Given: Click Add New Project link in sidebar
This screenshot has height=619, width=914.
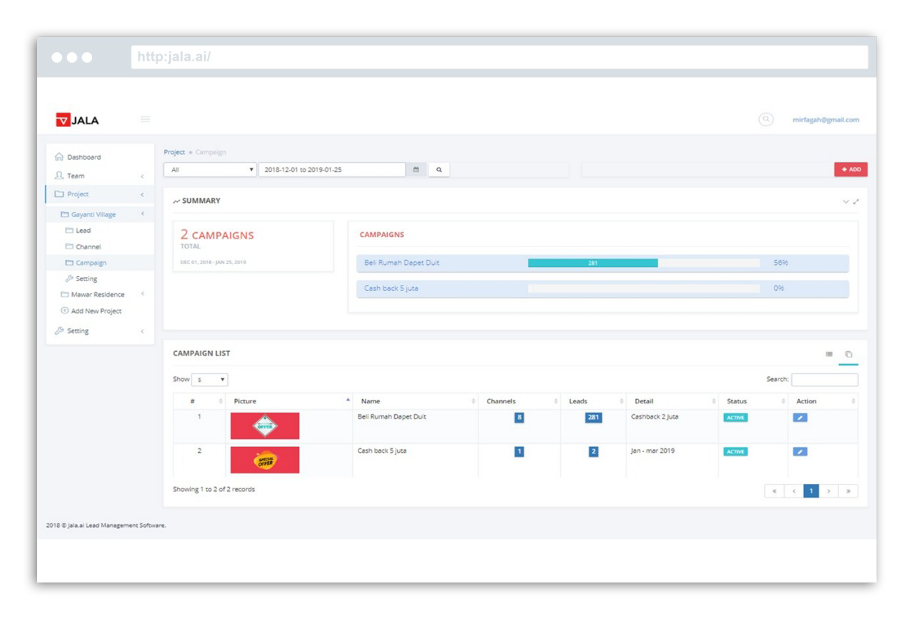Looking at the screenshot, I should (x=96, y=311).
